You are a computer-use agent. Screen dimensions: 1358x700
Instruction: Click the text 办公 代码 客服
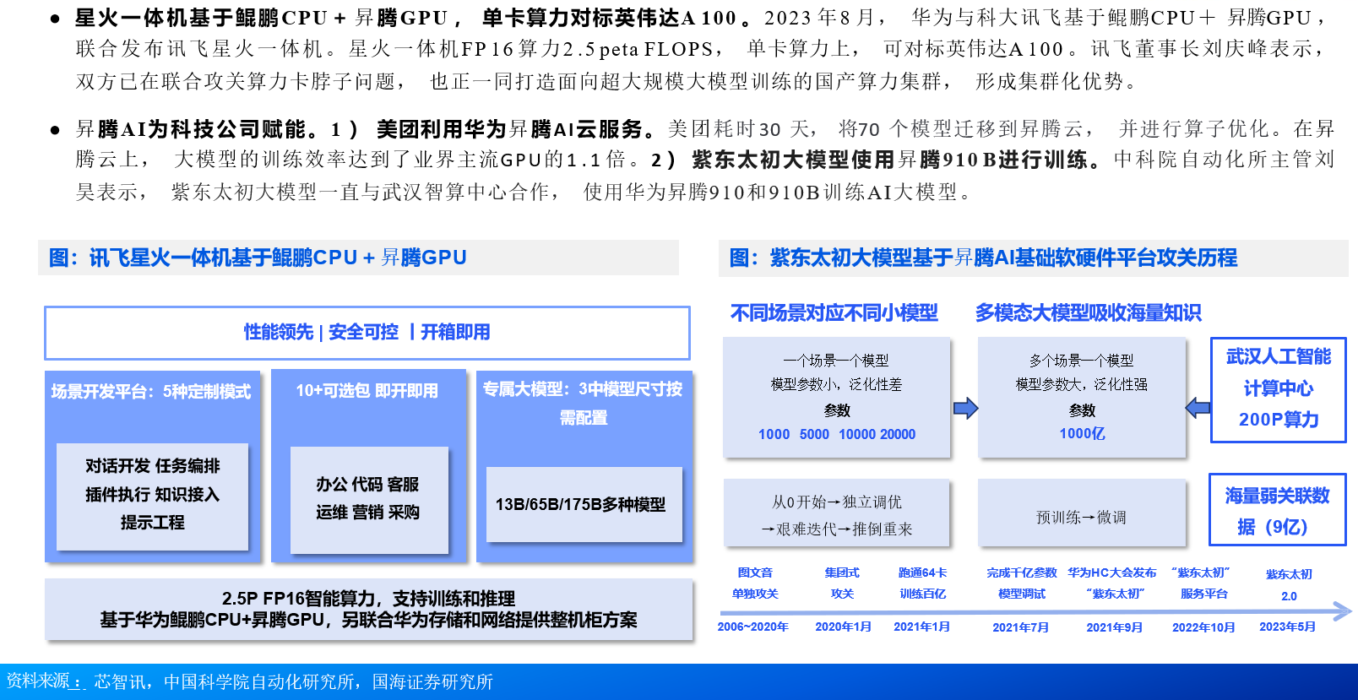coord(367,484)
